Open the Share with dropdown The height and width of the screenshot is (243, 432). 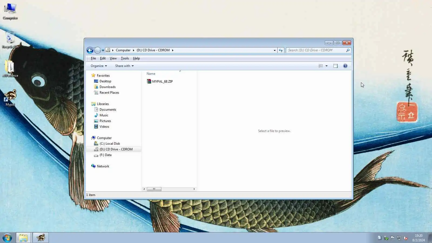tap(124, 66)
